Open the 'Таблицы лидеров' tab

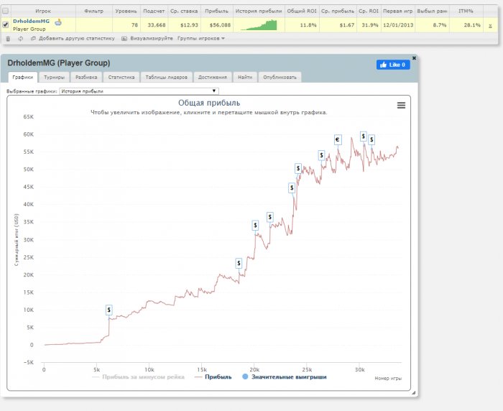pyautogui.click(x=166, y=77)
